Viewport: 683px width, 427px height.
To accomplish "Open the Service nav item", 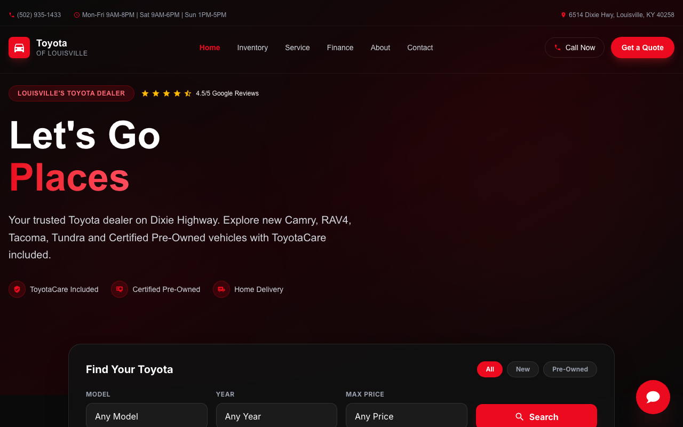I will tap(297, 48).
